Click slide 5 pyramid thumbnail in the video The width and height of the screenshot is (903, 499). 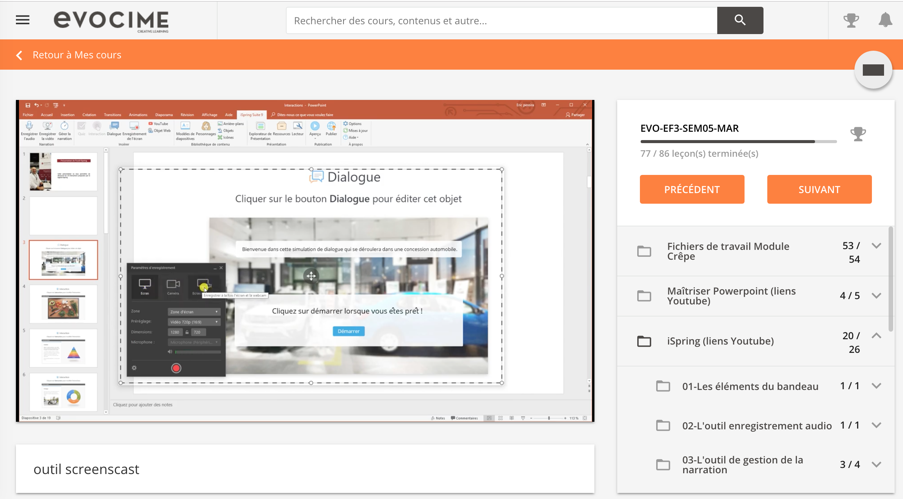pyautogui.click(x=63, y=348)
